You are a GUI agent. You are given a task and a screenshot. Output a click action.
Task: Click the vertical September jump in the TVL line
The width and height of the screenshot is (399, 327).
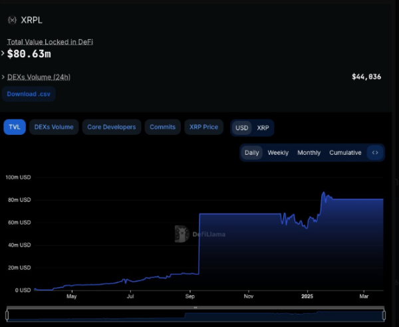[x=199, y=244]
